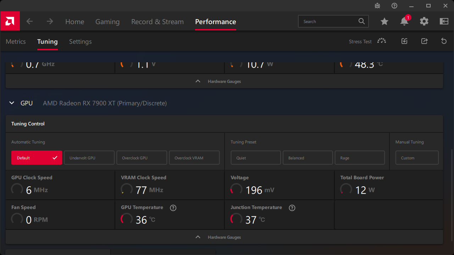Open the Performance tab
Screen dimensions: 454x255
[216, 22]
